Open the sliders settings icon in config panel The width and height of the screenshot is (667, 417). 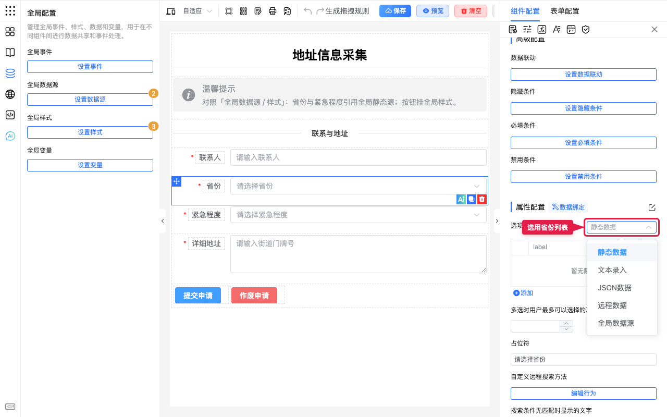(x=527, y=29)
